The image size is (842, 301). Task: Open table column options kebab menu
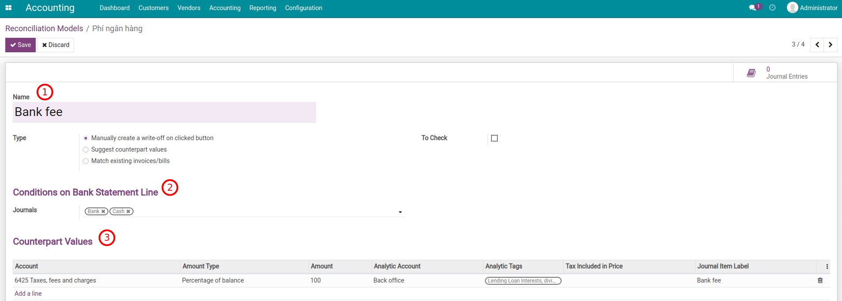[827, 267]
